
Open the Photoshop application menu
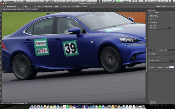10,1
